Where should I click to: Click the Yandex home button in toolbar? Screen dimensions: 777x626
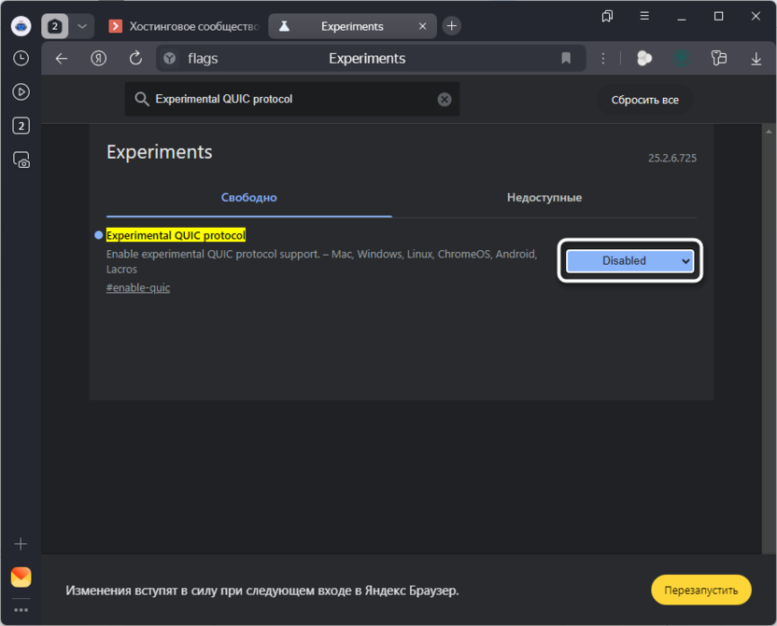(x=98, y=58)
